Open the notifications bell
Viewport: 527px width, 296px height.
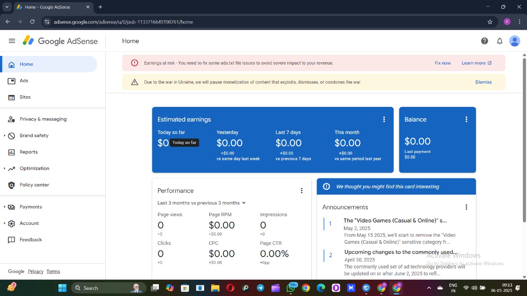(499, 41)
